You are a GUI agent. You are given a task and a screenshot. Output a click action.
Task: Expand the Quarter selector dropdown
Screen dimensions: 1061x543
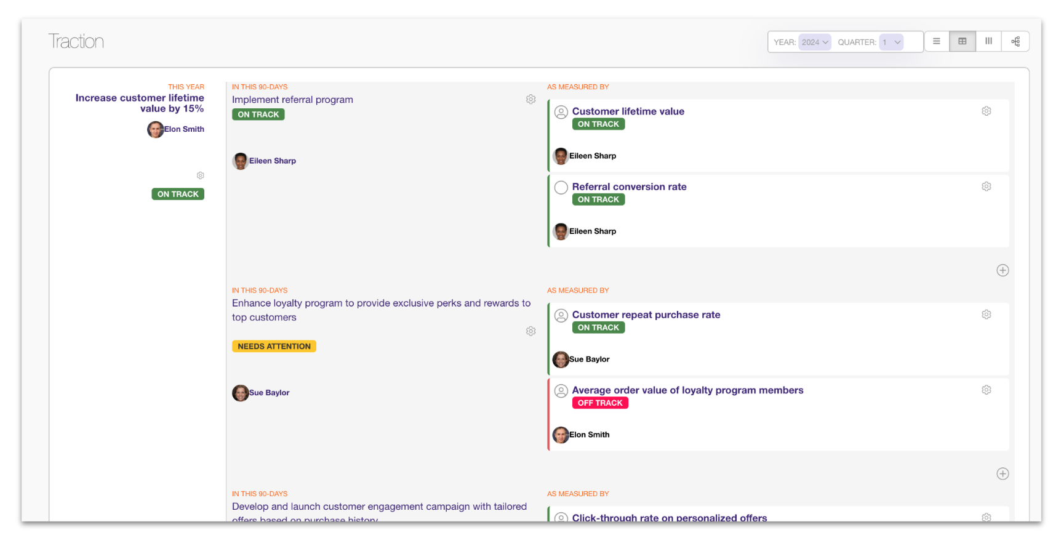[x=891, y=42]
